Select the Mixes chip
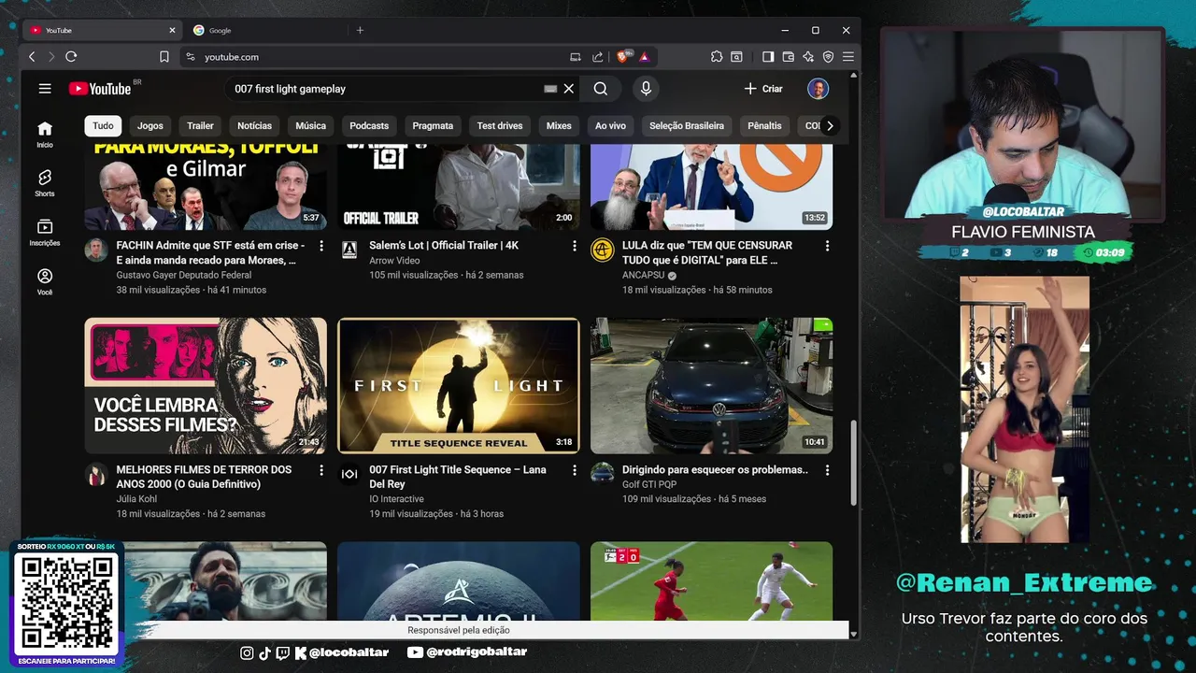1196x673 pixels. (559, 125)
